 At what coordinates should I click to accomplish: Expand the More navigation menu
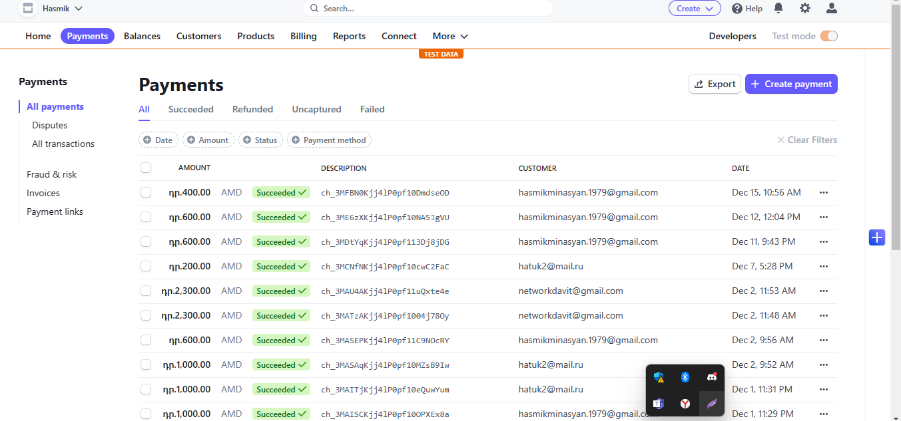pyautogui.click(x=450, y=36)
